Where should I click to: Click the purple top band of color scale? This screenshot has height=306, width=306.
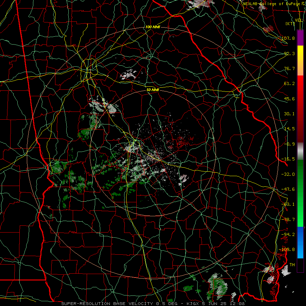click(x=300, y=38)
